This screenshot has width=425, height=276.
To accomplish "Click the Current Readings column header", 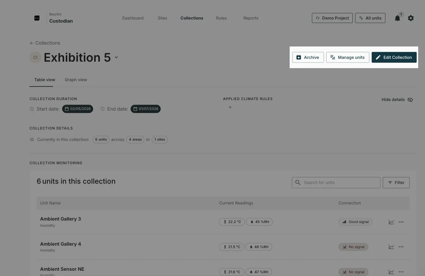I will click(x=236, y=203).
